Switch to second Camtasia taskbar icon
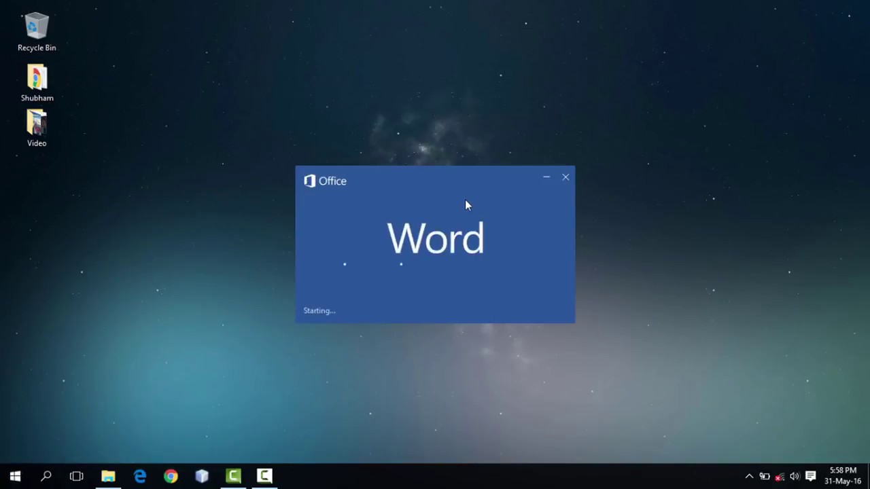 point(264,476)
